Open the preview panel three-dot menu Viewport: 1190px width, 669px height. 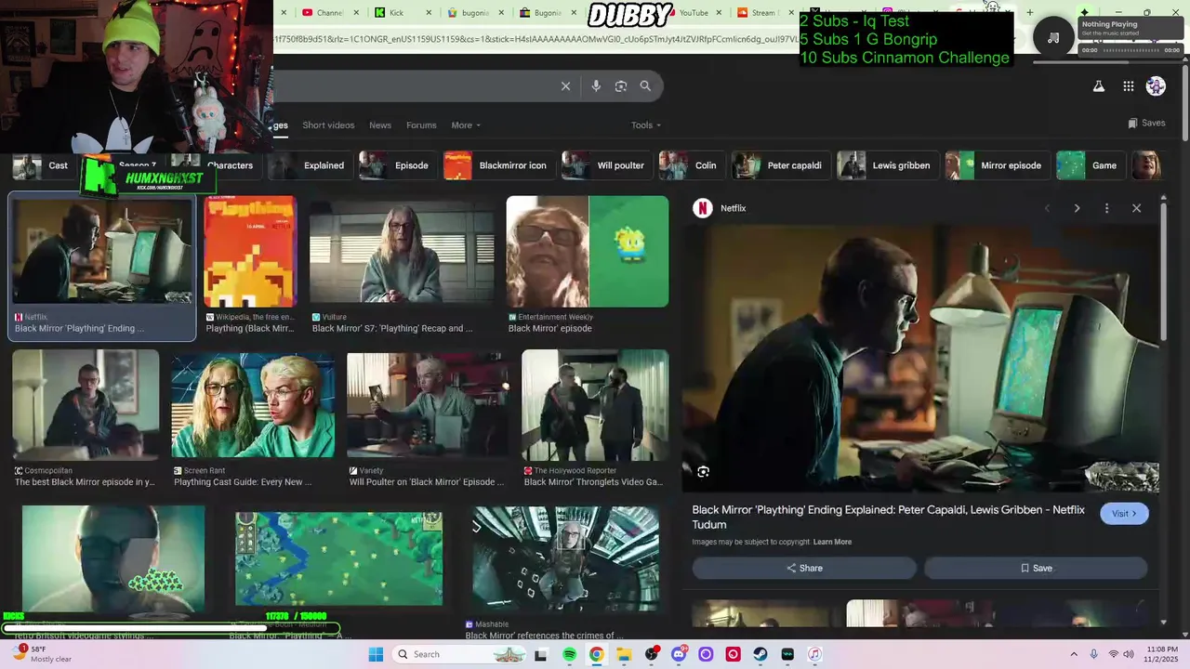[1106, 208]
